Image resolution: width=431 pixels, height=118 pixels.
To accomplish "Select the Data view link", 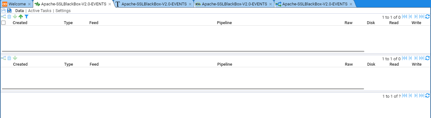I will tap(19, 10).
